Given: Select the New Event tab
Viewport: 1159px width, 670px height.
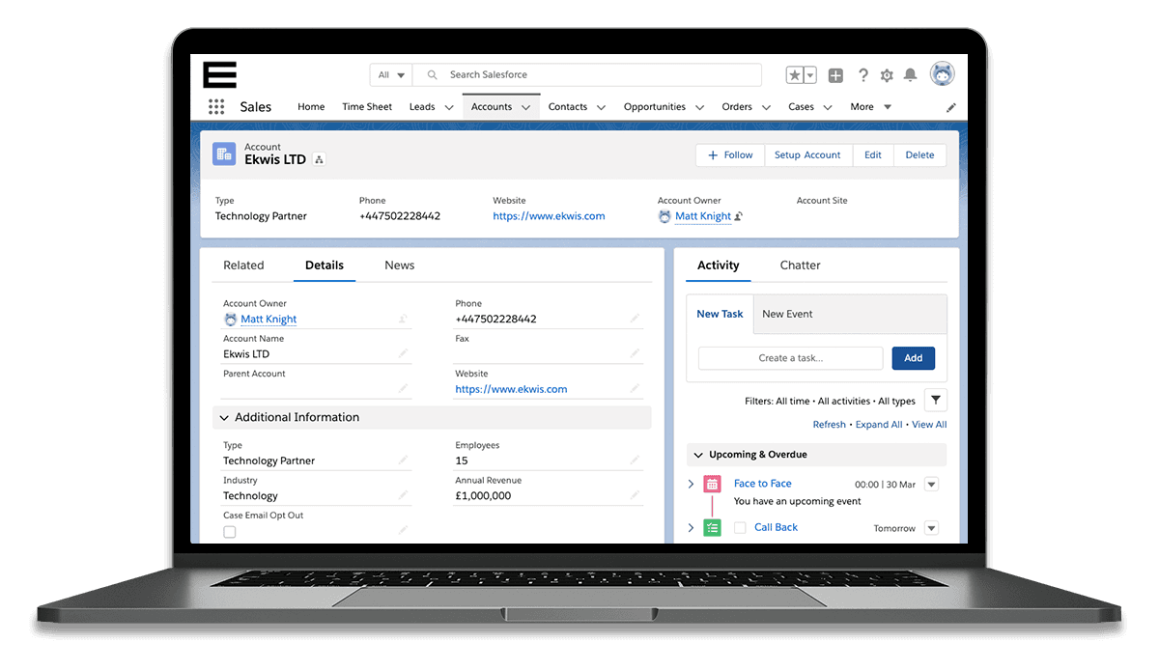Looking at the screenshot, I should [x=787, y=314].
